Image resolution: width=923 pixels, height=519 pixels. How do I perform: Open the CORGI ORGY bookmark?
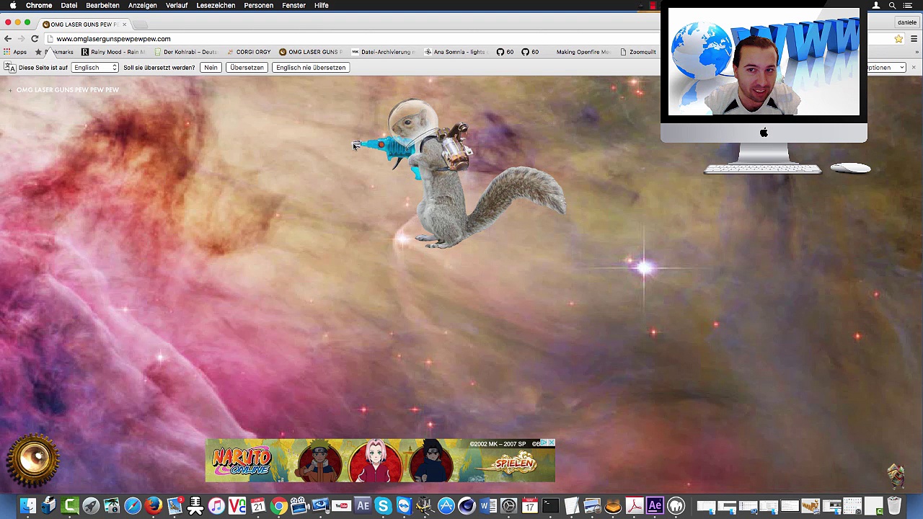tap(249, 52)
